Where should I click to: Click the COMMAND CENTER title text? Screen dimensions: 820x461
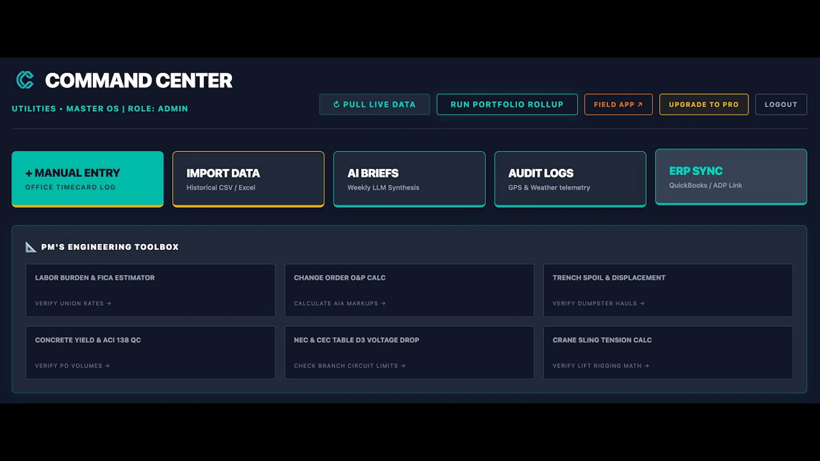tap(138, 80)
